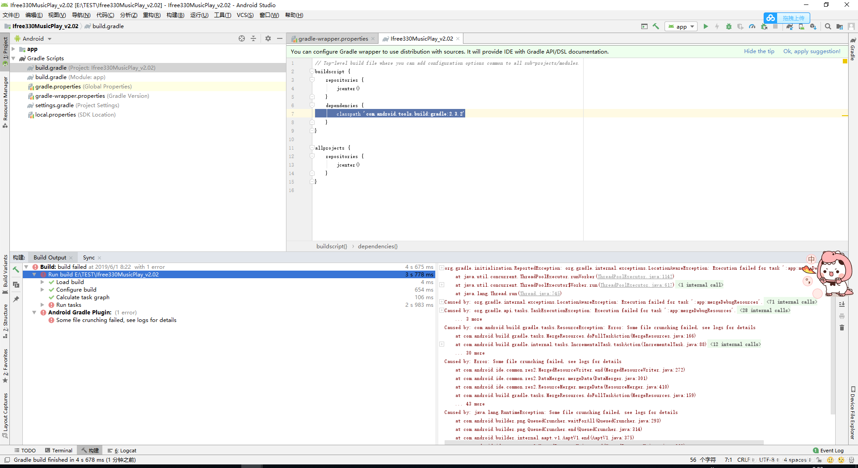Switch to the Sync tab

89,258
